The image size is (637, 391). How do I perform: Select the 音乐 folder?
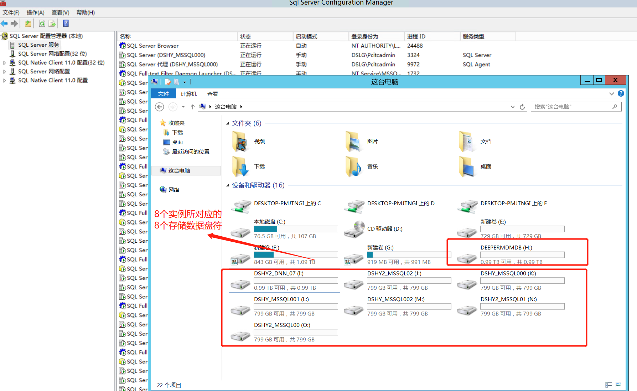click(362, 167)
